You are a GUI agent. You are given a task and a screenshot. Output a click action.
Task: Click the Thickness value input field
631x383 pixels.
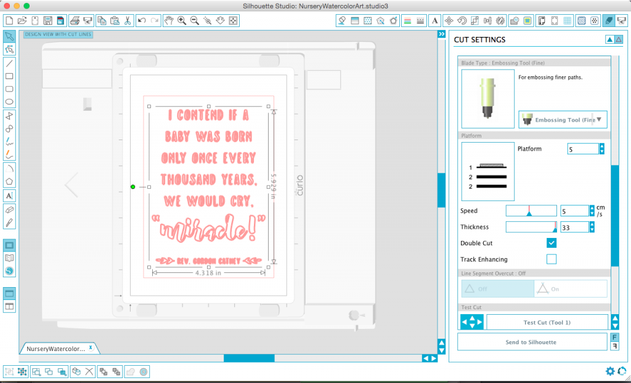click(574, 227)
